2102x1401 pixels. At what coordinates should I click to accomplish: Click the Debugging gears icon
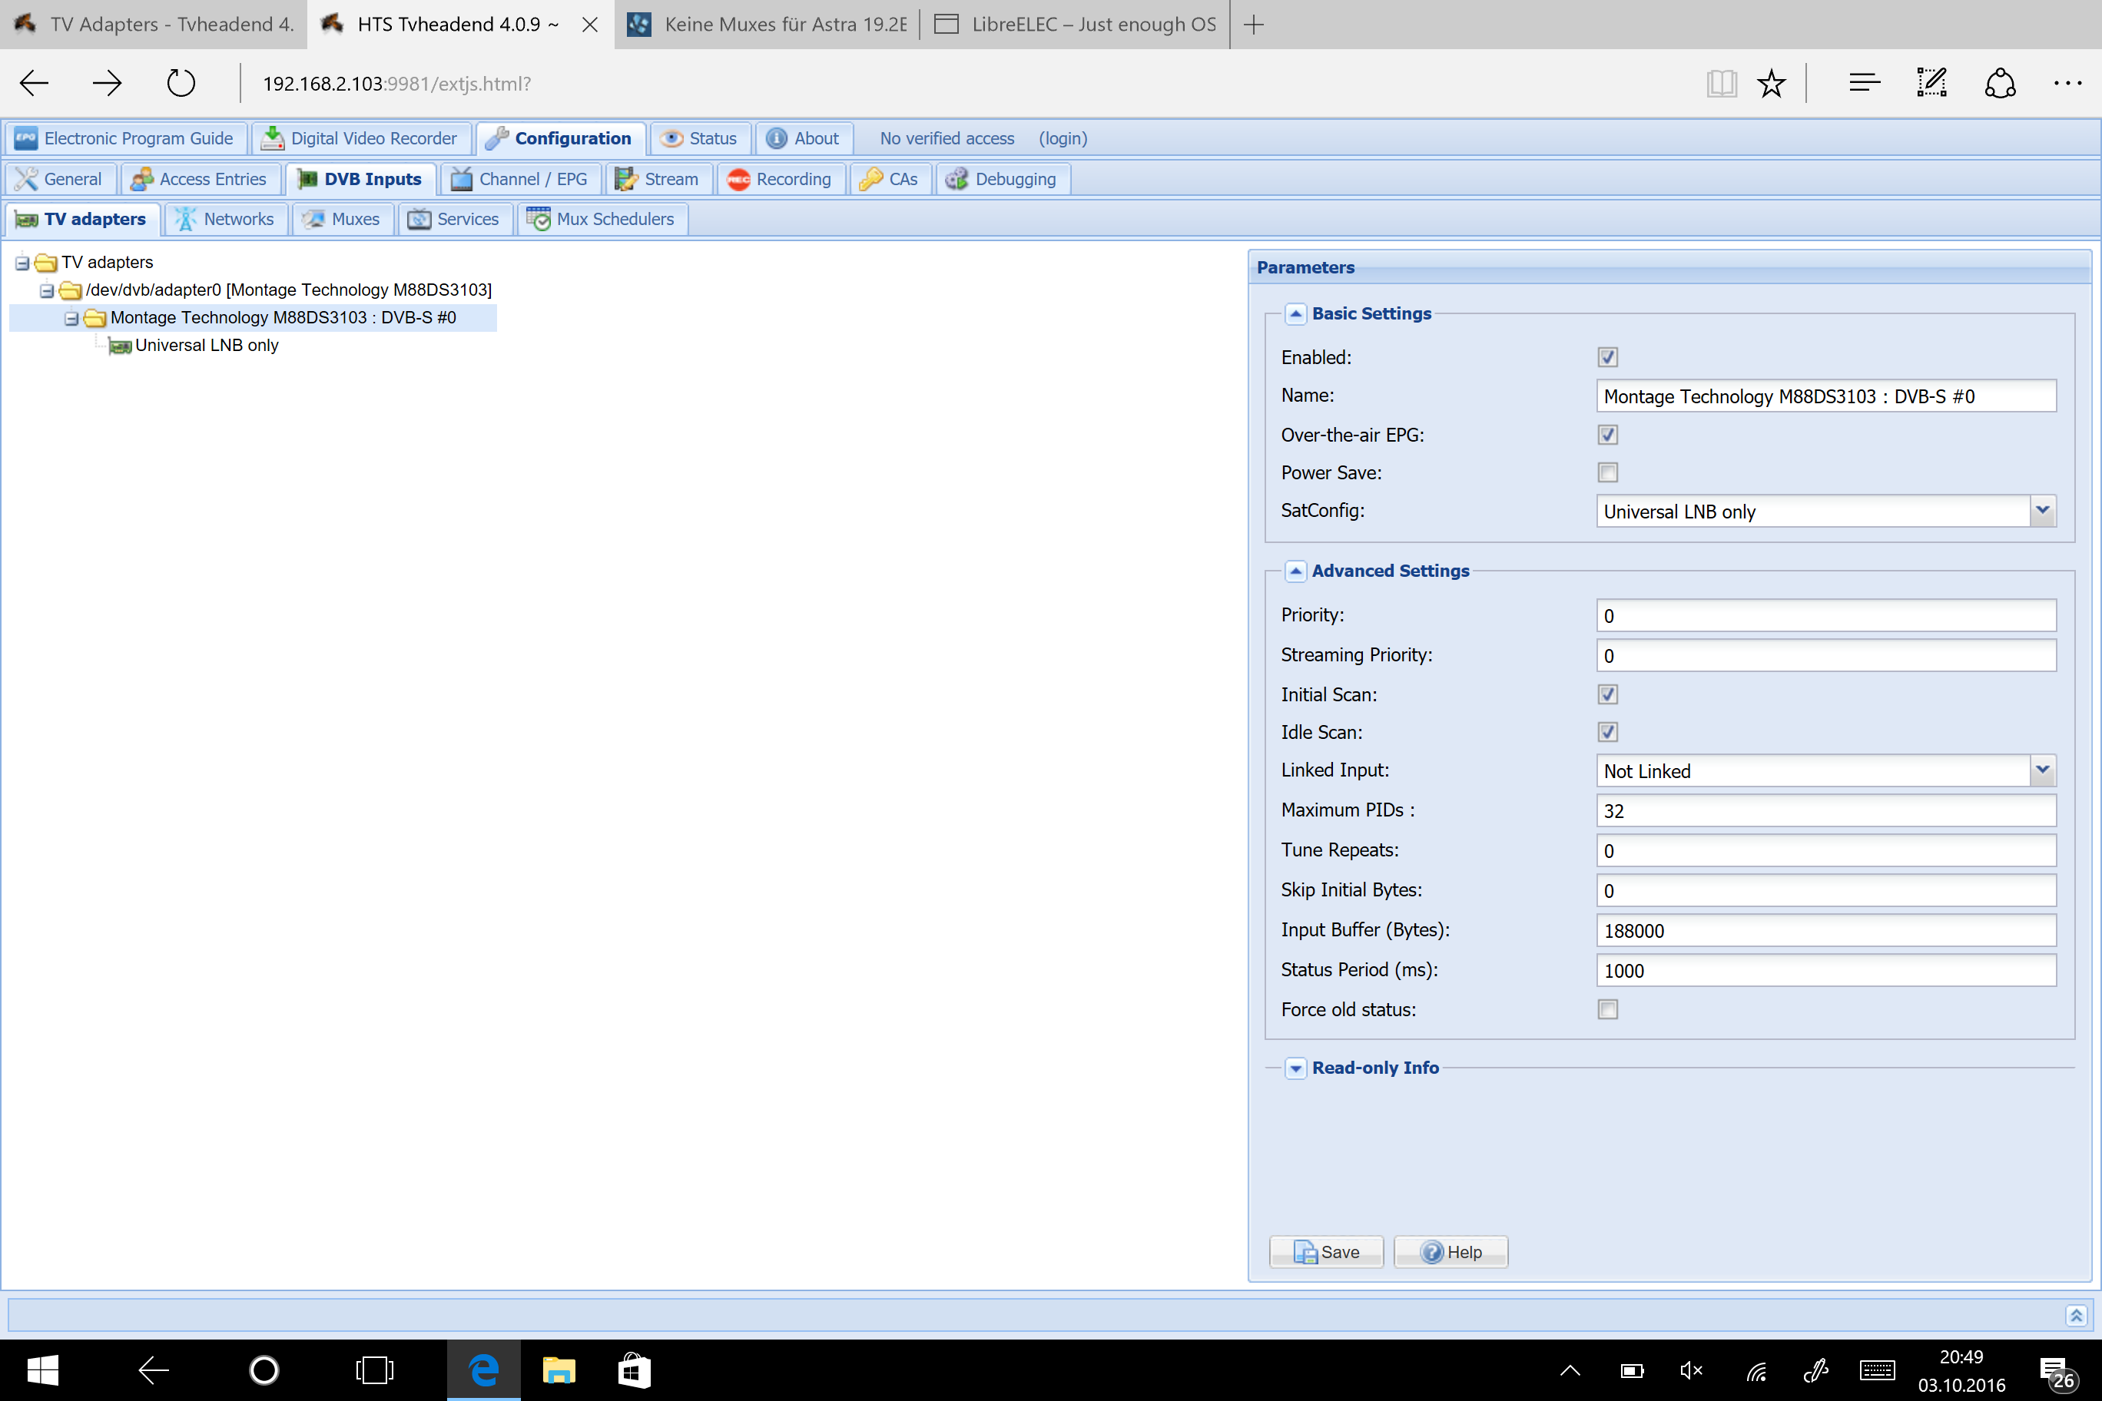(x=957, y=179)
